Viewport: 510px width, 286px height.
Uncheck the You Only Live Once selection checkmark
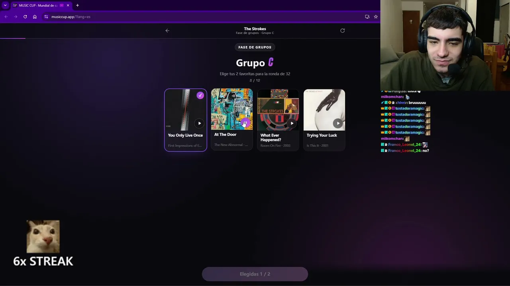200,95
